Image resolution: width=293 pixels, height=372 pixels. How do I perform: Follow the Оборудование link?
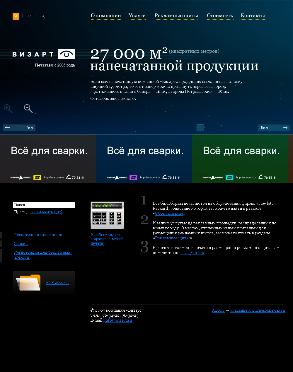coord(169,214)
